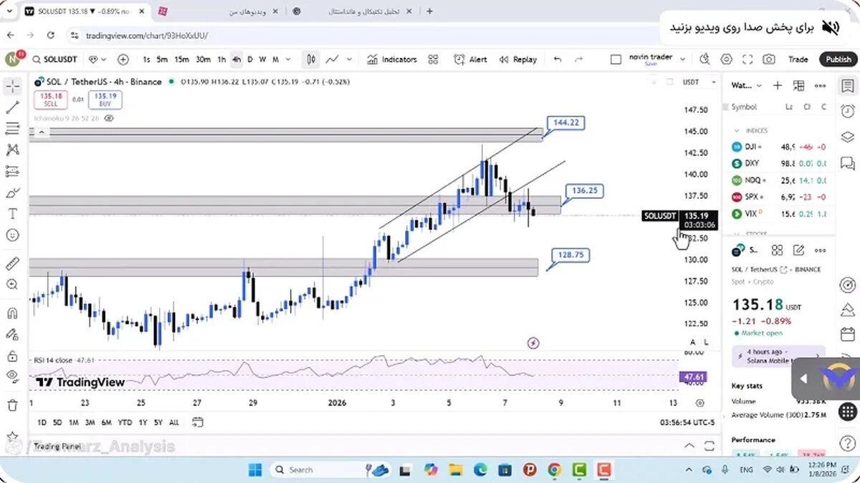Image resolution: width=860 pixels, height=483 pixels.
Task: Open chart settings hexagon gear icon
Action: pos(727,59)
